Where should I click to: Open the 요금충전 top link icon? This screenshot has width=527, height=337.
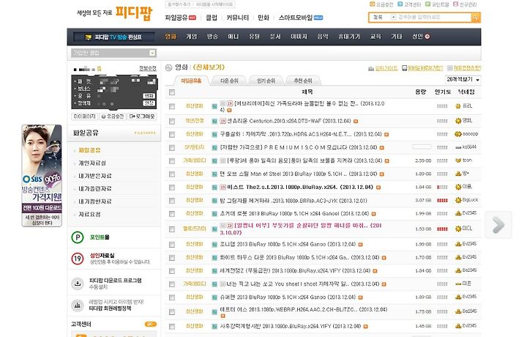click(372, 4)
